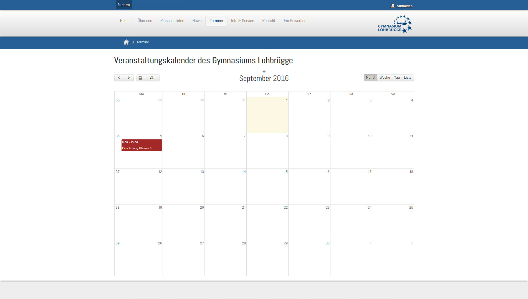Select week number 39

click(118, 243)
